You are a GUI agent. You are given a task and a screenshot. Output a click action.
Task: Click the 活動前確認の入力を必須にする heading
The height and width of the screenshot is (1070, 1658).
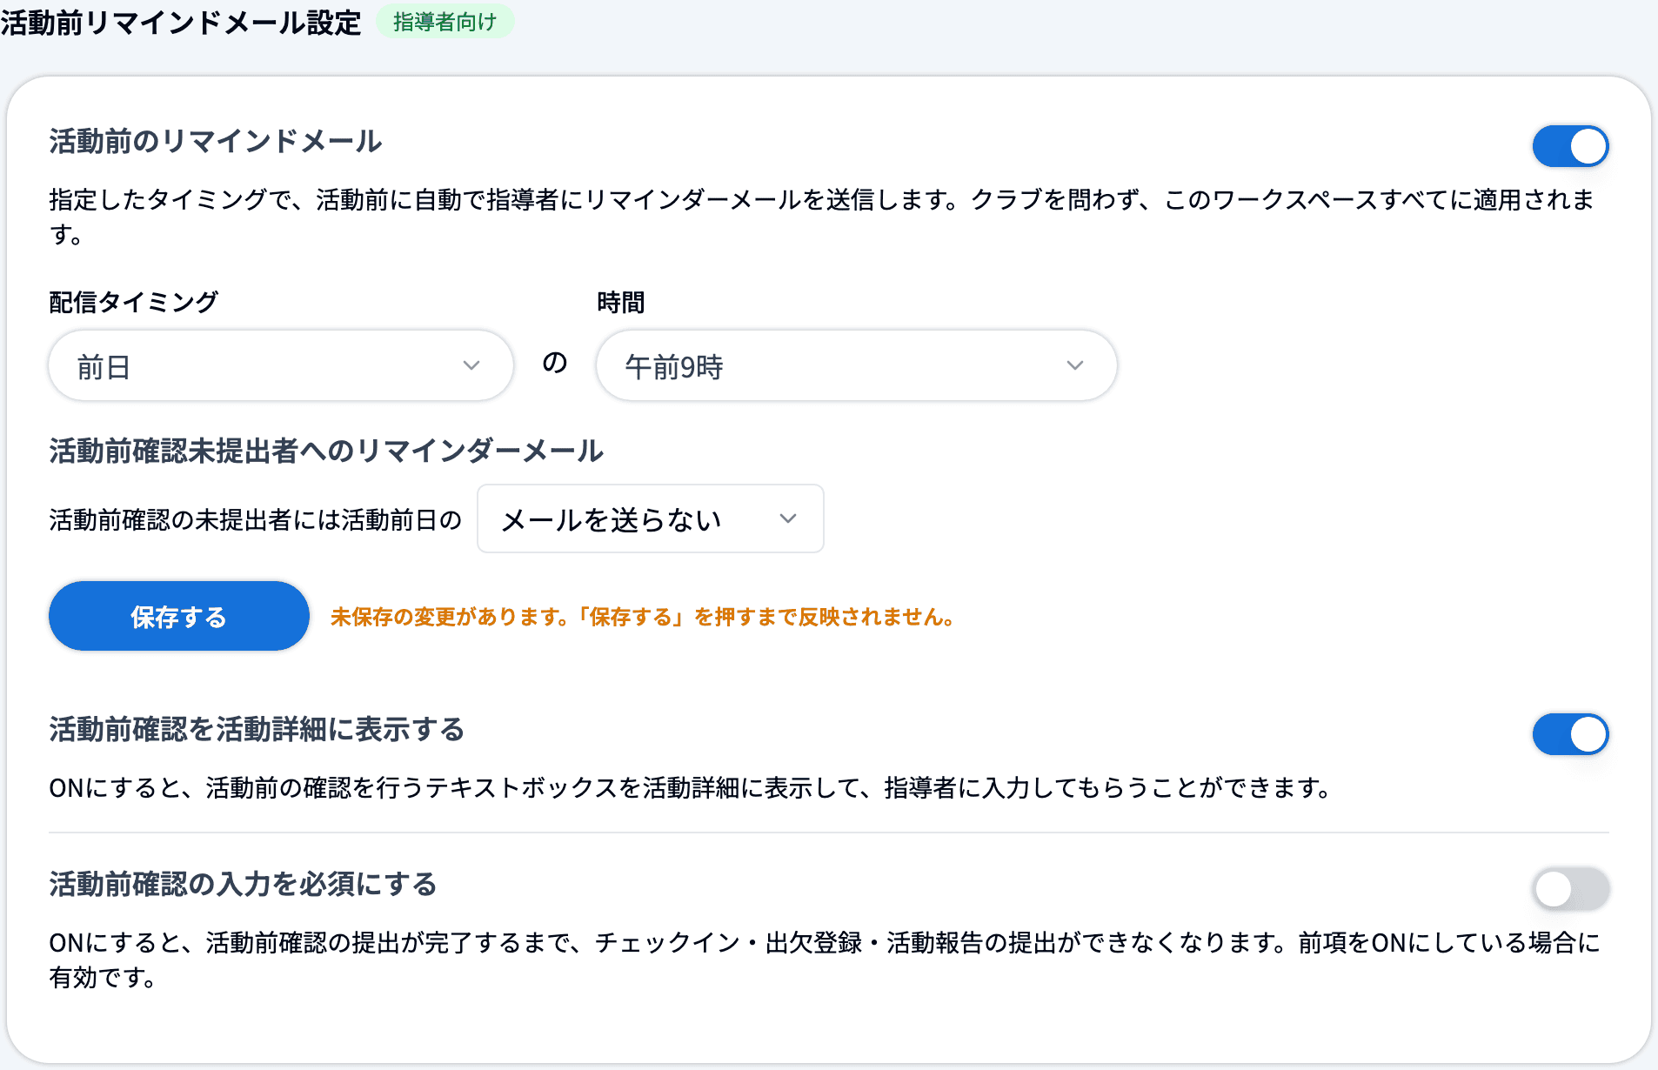(x=243, y=884)
